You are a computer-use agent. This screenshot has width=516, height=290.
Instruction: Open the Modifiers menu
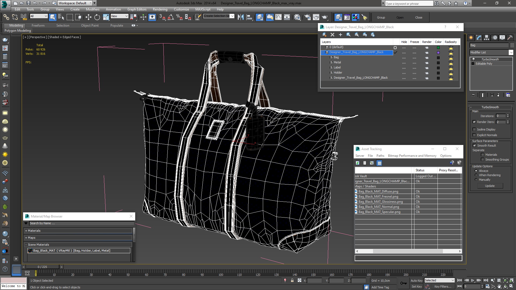[92, 9]
